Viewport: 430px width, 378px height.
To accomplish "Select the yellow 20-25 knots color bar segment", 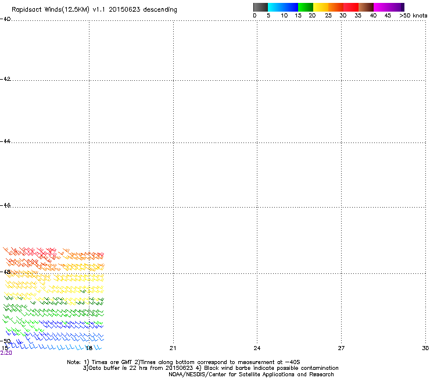I will (x=321, y=7).
